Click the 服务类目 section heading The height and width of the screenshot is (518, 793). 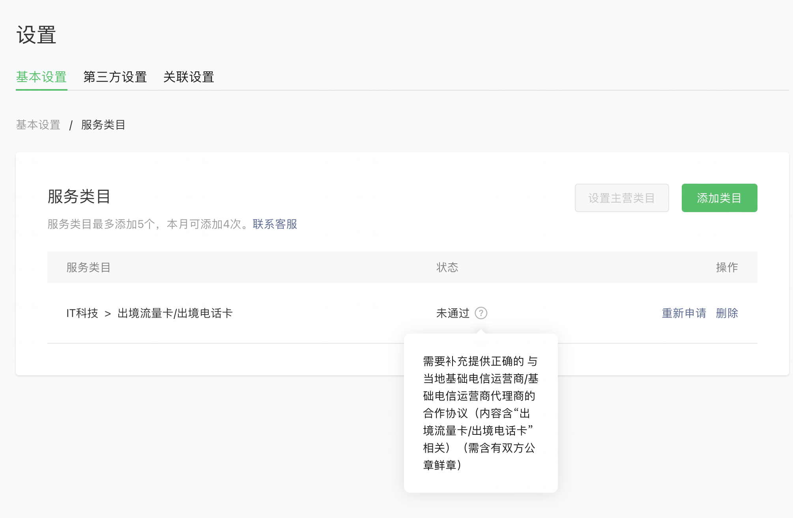tap(79, 196)
